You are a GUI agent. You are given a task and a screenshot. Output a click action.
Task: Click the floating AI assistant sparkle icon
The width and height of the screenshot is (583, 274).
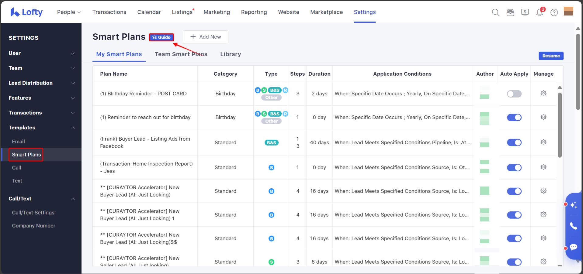coord(574,205)
